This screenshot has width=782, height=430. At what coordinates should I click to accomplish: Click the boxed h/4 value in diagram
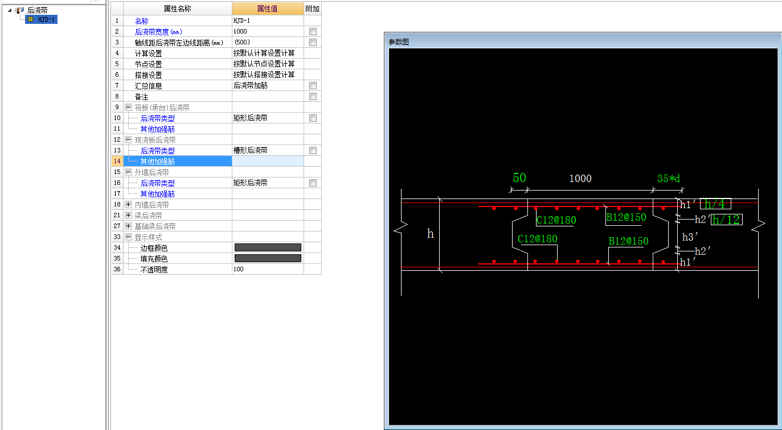(x=715, y=204)
